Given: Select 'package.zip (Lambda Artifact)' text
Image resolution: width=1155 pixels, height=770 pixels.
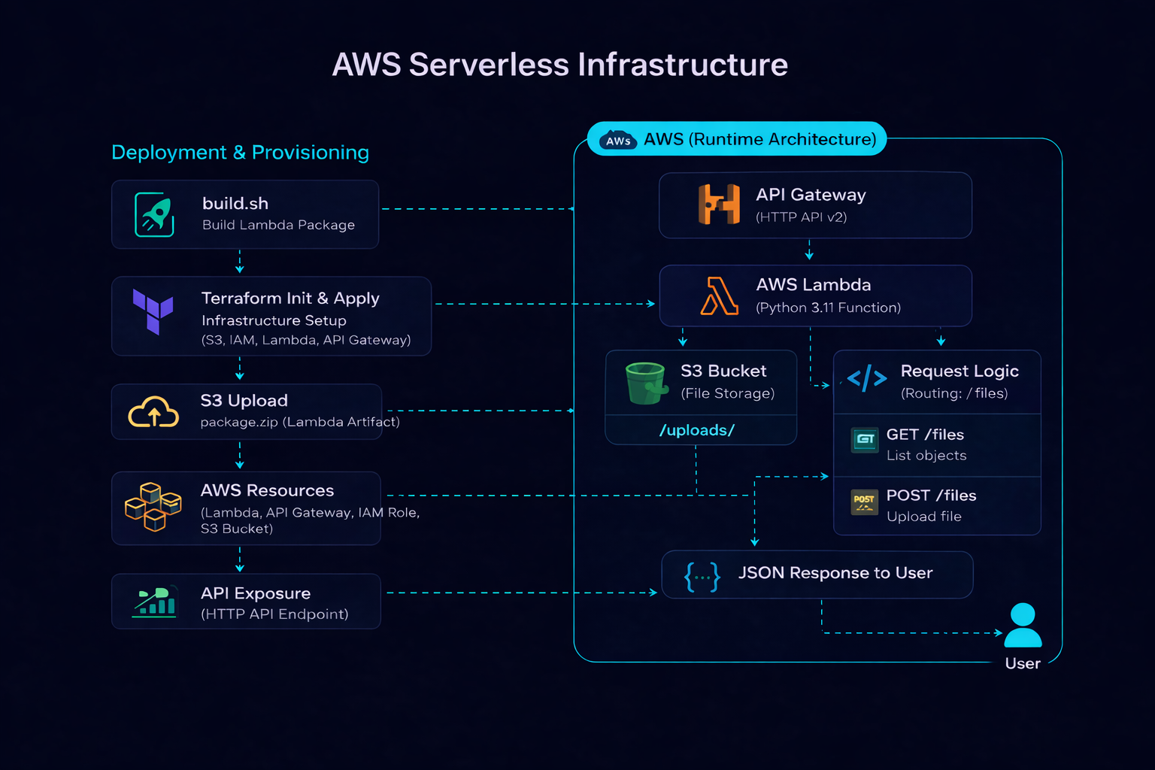Looking at the screenshot, I should click(x=300, y=422).
